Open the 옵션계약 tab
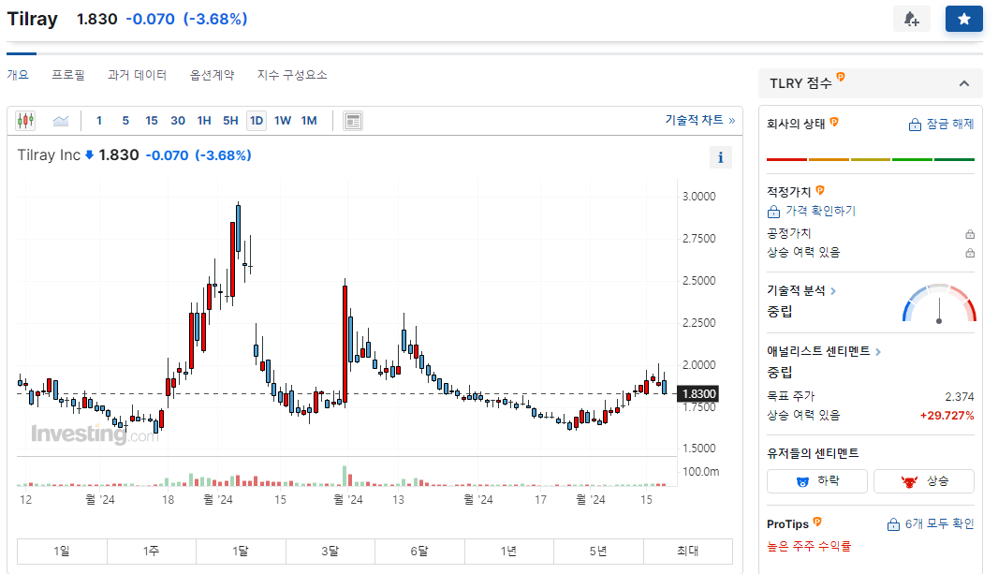Image resolution: width=998 pixels, height=574 pixels. (x=212, y=75)
